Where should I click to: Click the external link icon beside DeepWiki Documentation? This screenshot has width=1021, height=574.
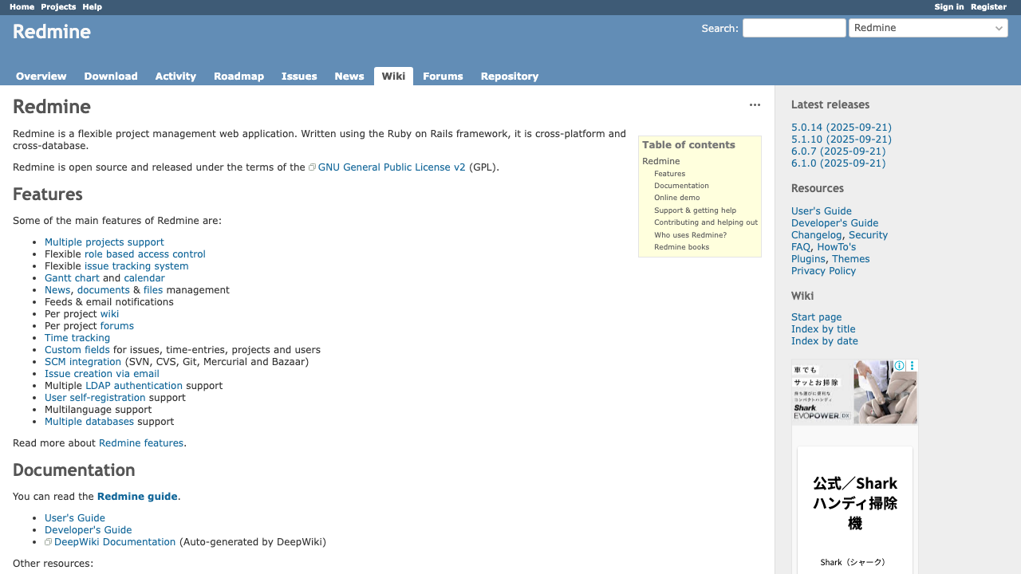(x=48, y=541)
